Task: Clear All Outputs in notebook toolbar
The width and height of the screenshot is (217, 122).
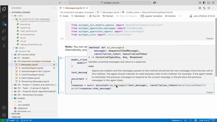Action: pyautogui.click(x=126, y=16)
